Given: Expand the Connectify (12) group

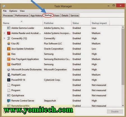Looking at the screenshot, I should (x=4, y=38).
